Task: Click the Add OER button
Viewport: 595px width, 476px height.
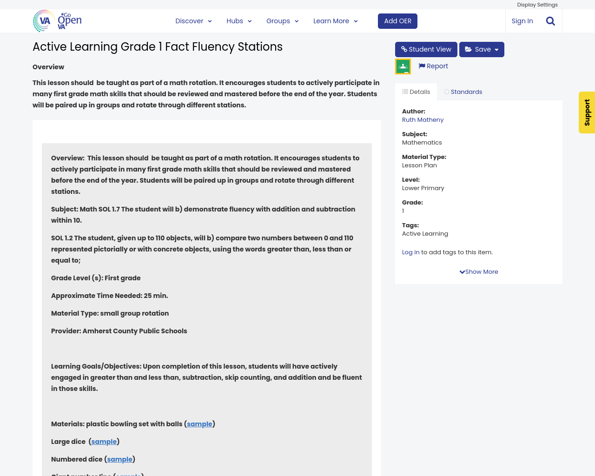Action: [397, 20]
